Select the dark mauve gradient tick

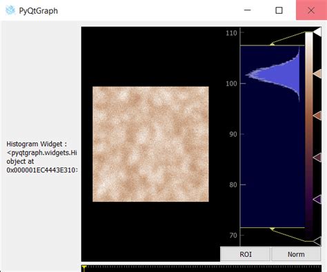[317, 158]
